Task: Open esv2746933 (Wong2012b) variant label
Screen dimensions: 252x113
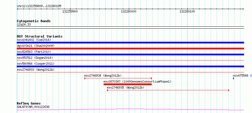Action: pyautogui.click(x=36, y=70)
